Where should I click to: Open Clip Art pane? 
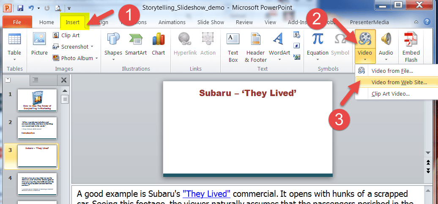point(66,35)
